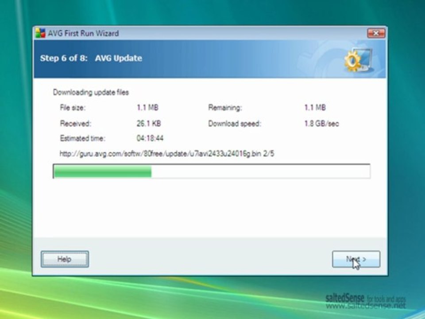Select the update file URL text
Viewport: 425px width, 319px height.
coord(167,154)
